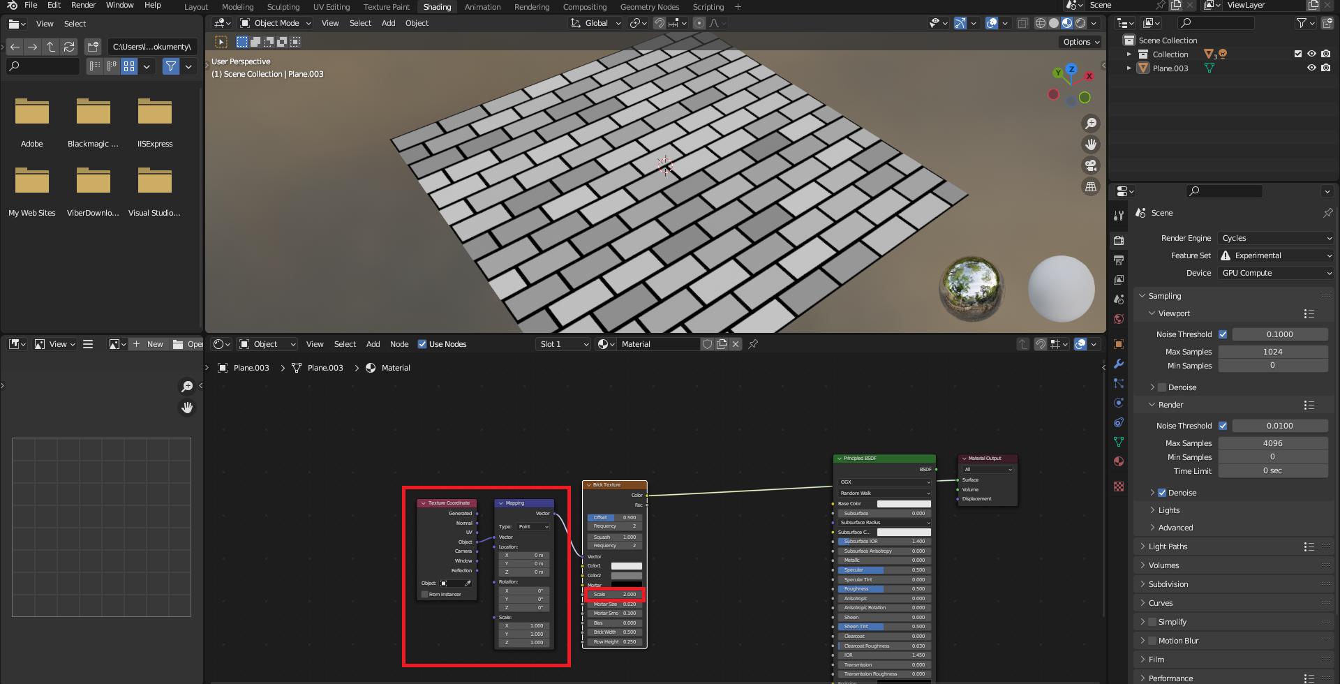Switch to orthographic grid view icon
1340x684 pixels.
coord(1090,186)
